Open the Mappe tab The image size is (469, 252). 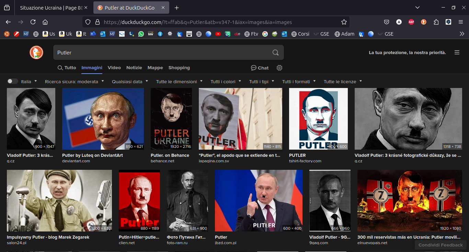point(155,68)
